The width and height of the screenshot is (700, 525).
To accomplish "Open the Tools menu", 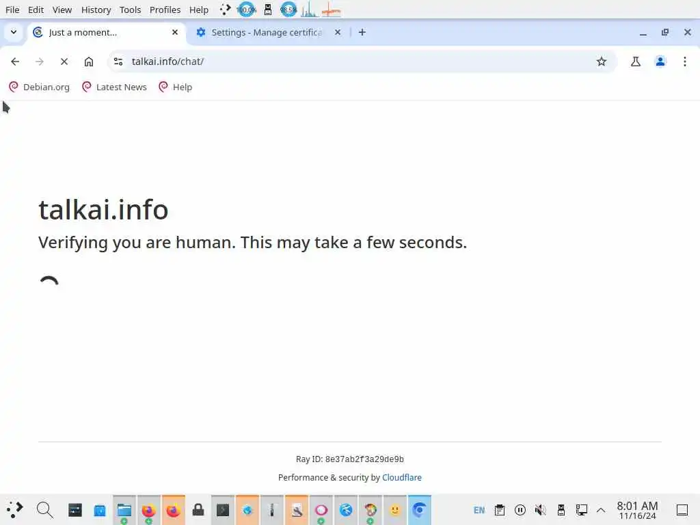I will [x=130, y=10].
